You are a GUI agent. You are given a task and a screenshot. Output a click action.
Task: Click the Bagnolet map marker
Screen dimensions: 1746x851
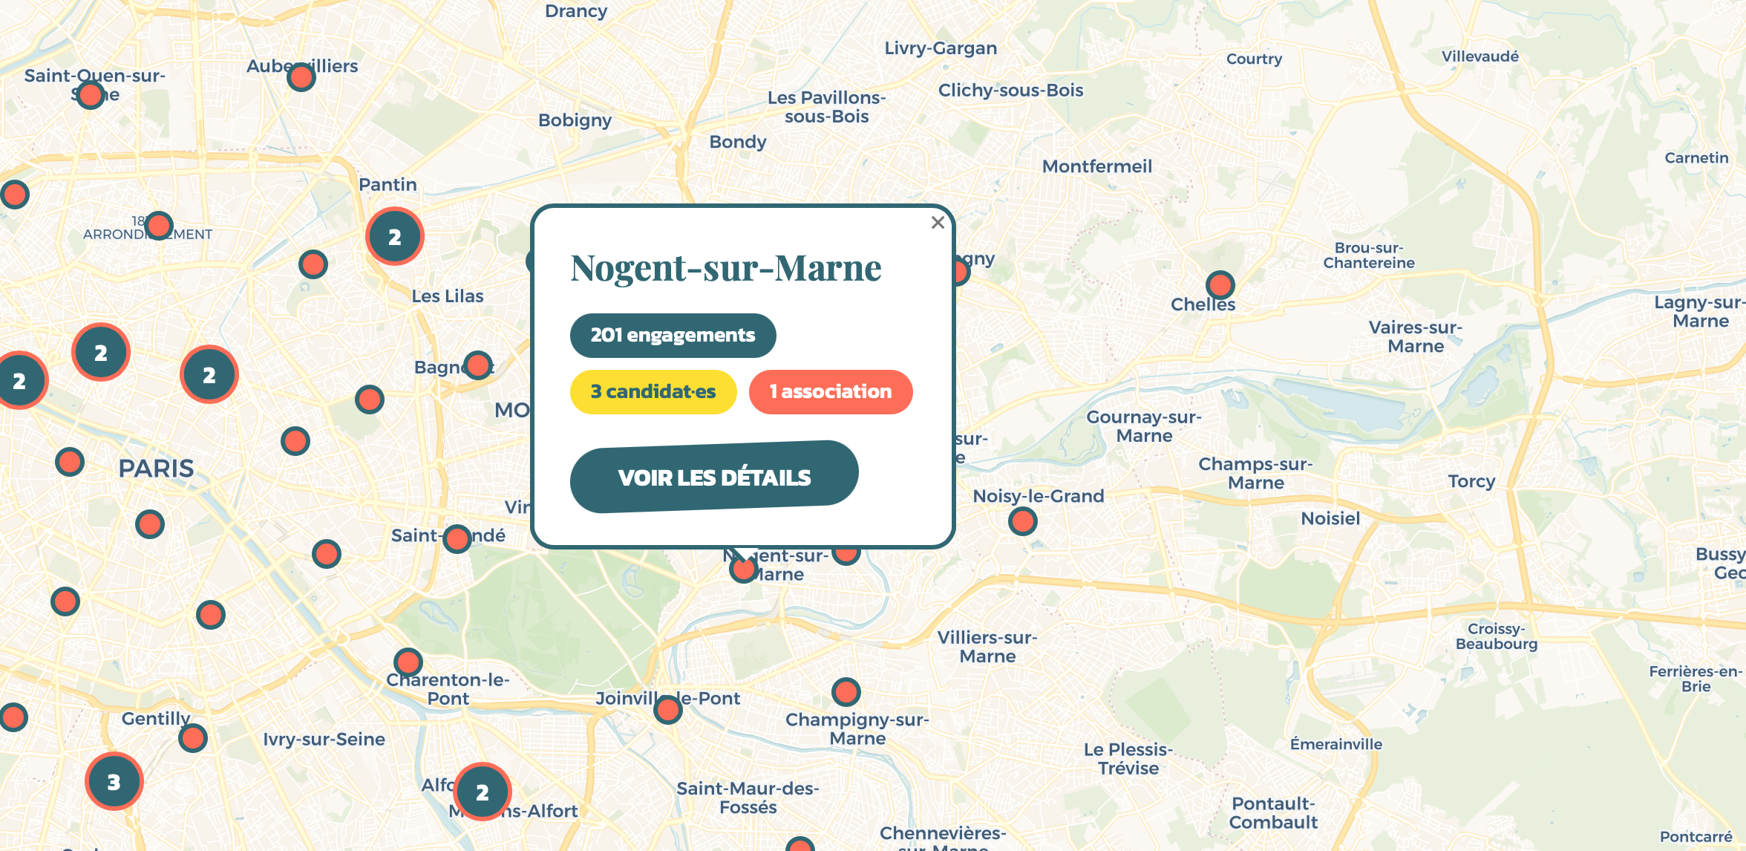[477, 365]
